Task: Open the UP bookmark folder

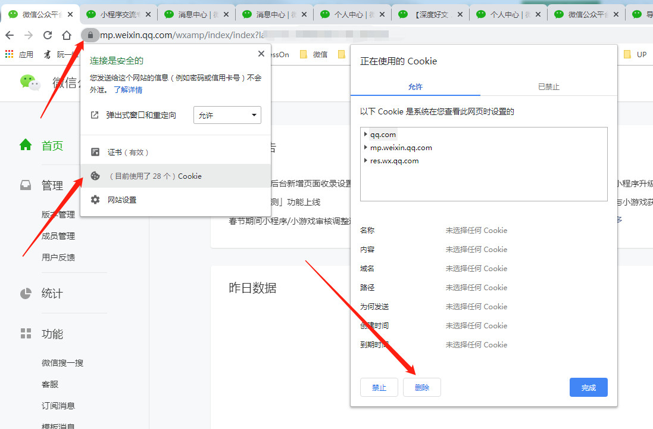Action: [635, 54]
